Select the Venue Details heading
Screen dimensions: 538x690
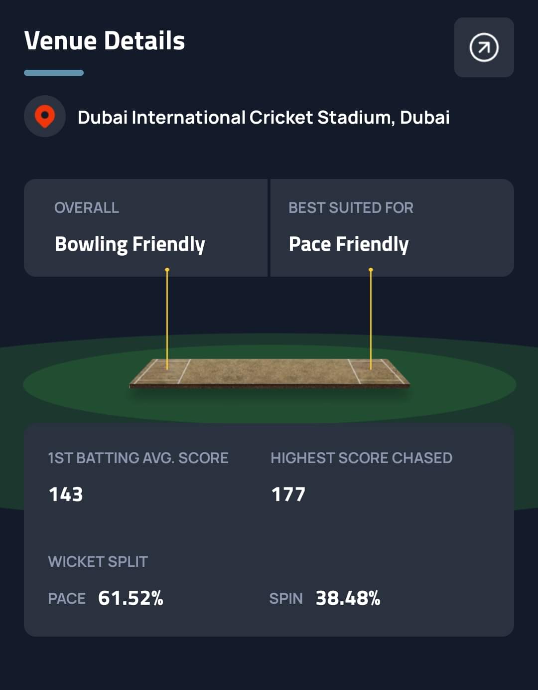click(x=105, y=41)
